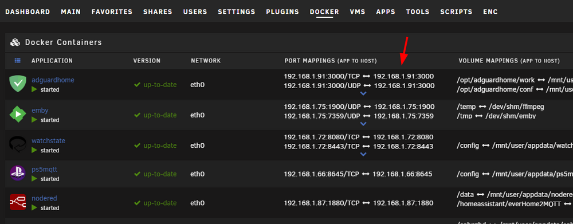The width and height of the screenshot is (573, 224).
Task: Expand watchstate port mappings chevron
Action: pos(363,154)
